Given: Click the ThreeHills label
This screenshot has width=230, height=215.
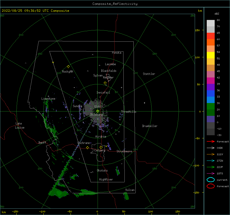Looking at the screenshot, I should pyautogui.click(x=129, y=112).
